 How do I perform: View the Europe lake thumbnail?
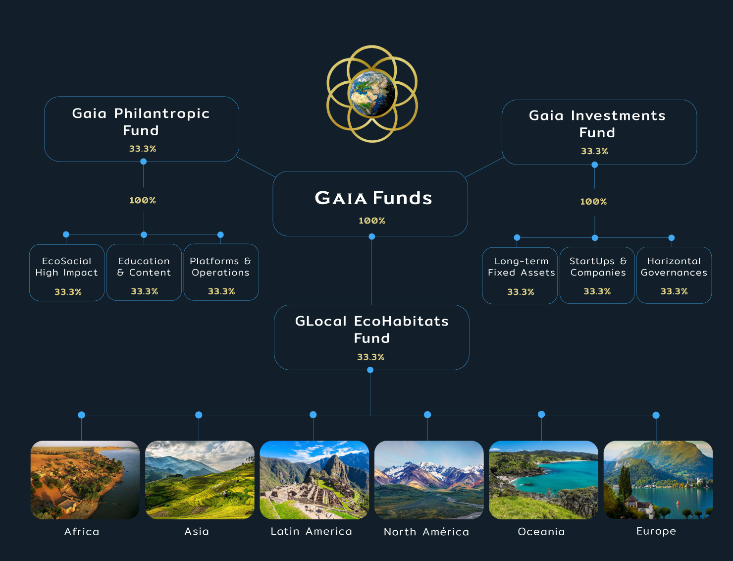point(658,480)
